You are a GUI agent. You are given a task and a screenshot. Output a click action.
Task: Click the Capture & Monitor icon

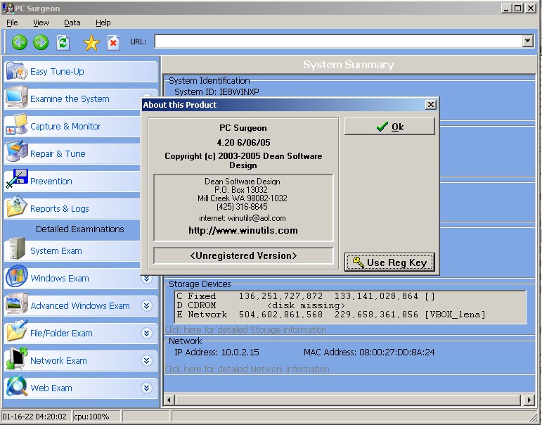pos(17,125)
